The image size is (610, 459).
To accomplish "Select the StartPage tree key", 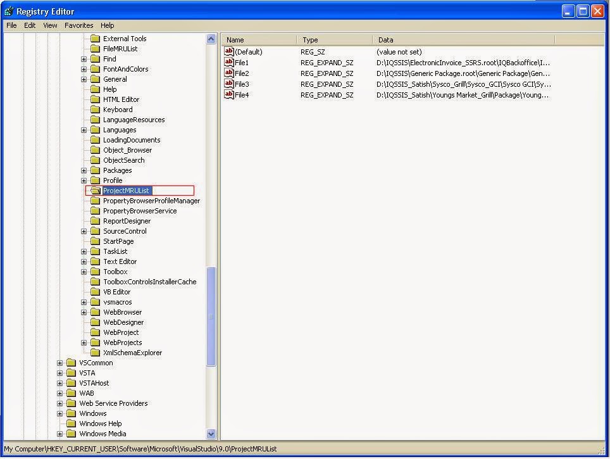I will tap(118, 241).
